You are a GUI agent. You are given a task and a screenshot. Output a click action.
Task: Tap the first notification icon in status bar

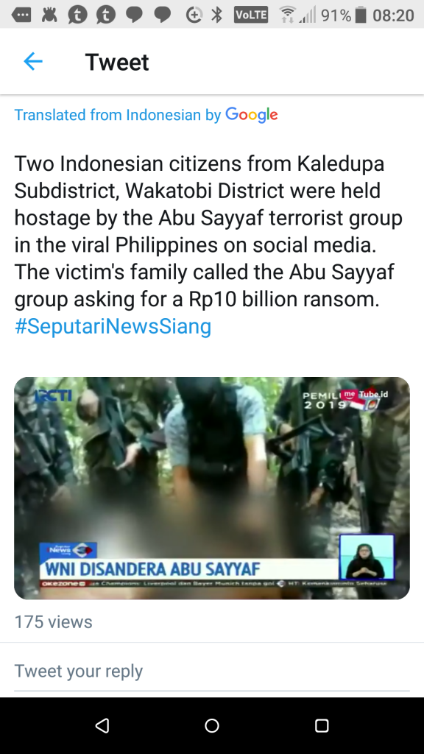point(21,15)
